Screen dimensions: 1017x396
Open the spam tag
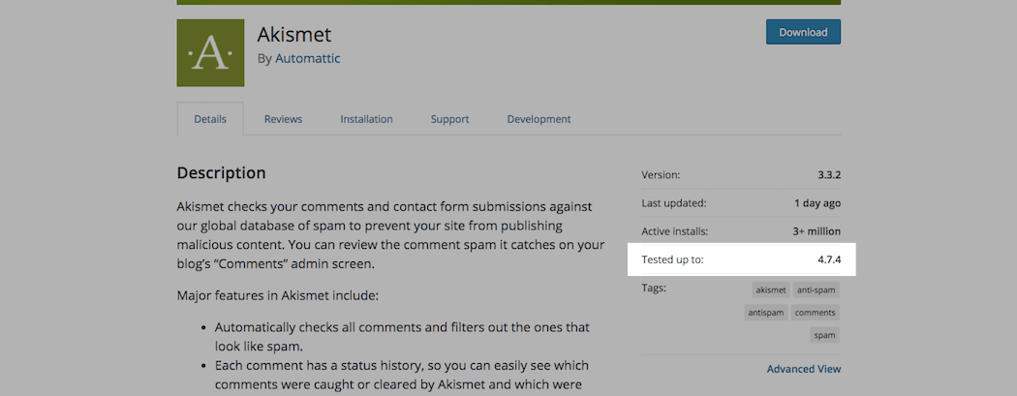coord(825,335)
